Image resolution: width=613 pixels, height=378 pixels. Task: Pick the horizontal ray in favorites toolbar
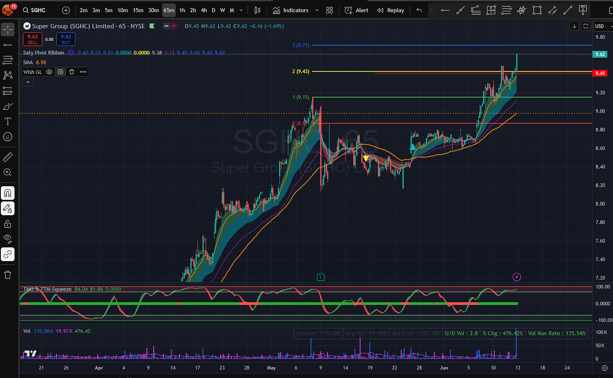pyautogui.click(x=445, y=10)
